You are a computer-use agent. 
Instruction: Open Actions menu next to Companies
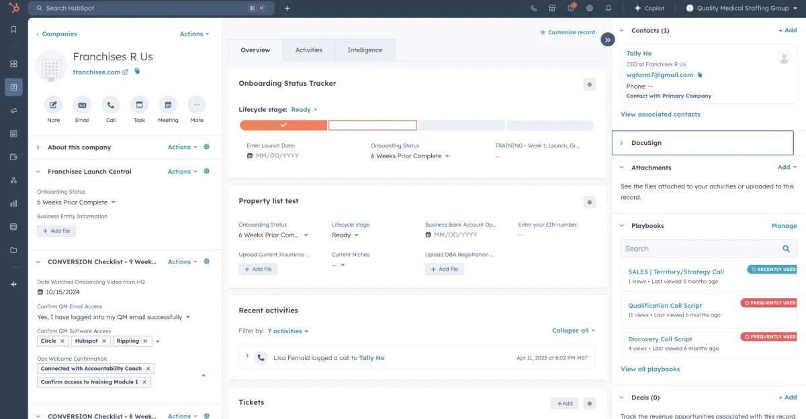point(195,34)
